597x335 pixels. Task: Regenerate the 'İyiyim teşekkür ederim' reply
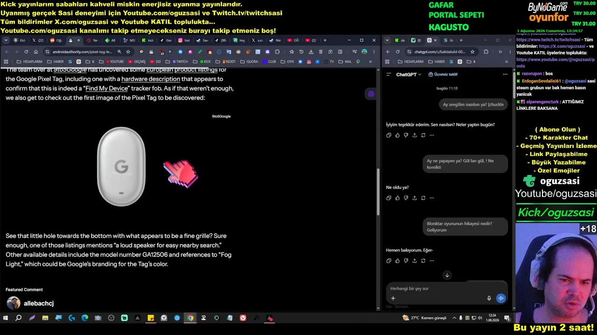point(423,135)
